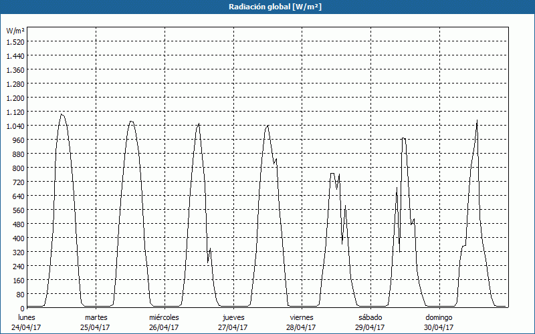Click the 720 y-axis value

pyautogui.click(x=19, y=182)
